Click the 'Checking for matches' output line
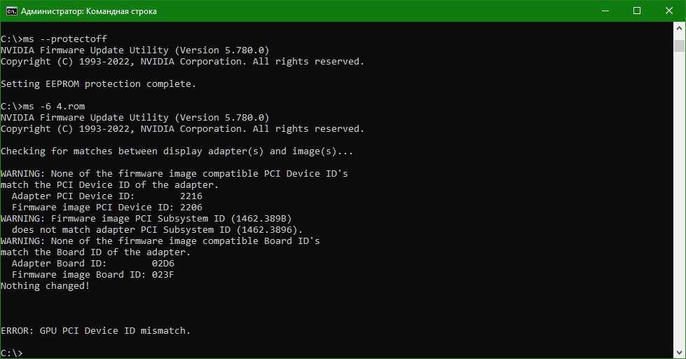This screenshot has width=686, height=359. pos(177,151)
